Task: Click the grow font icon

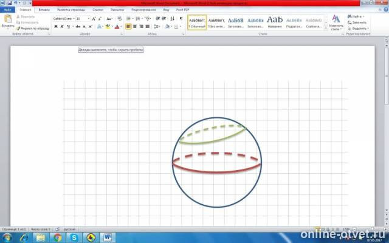Action: pyautogui.click(x=94, y=19)
